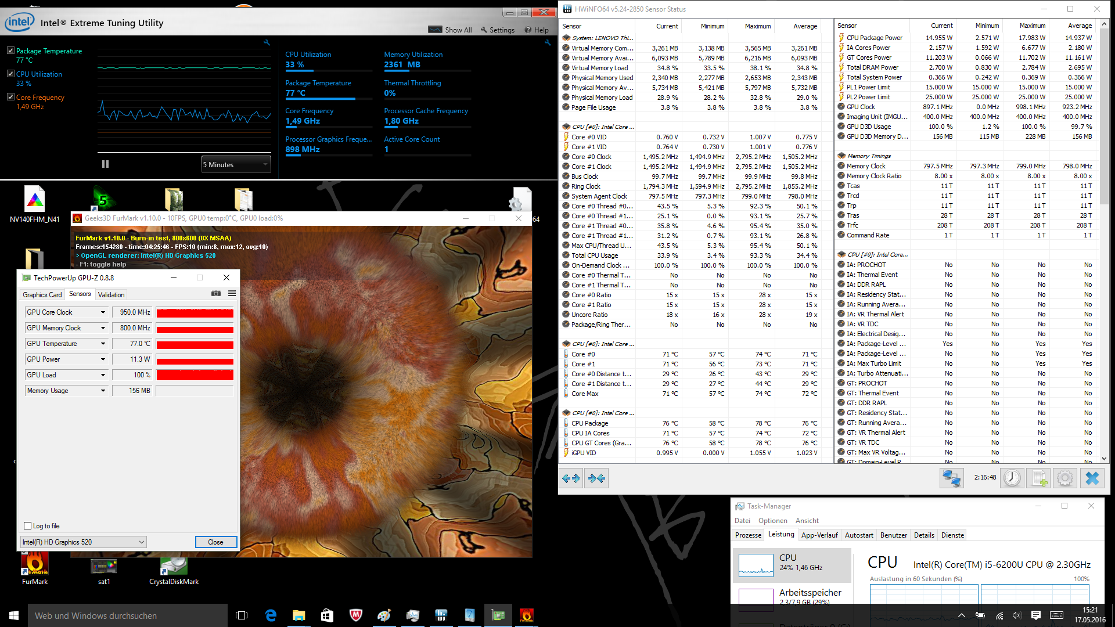Click HWiNFO expand columns arrows button
The image size is (1115, 627).
click(571, 478)
